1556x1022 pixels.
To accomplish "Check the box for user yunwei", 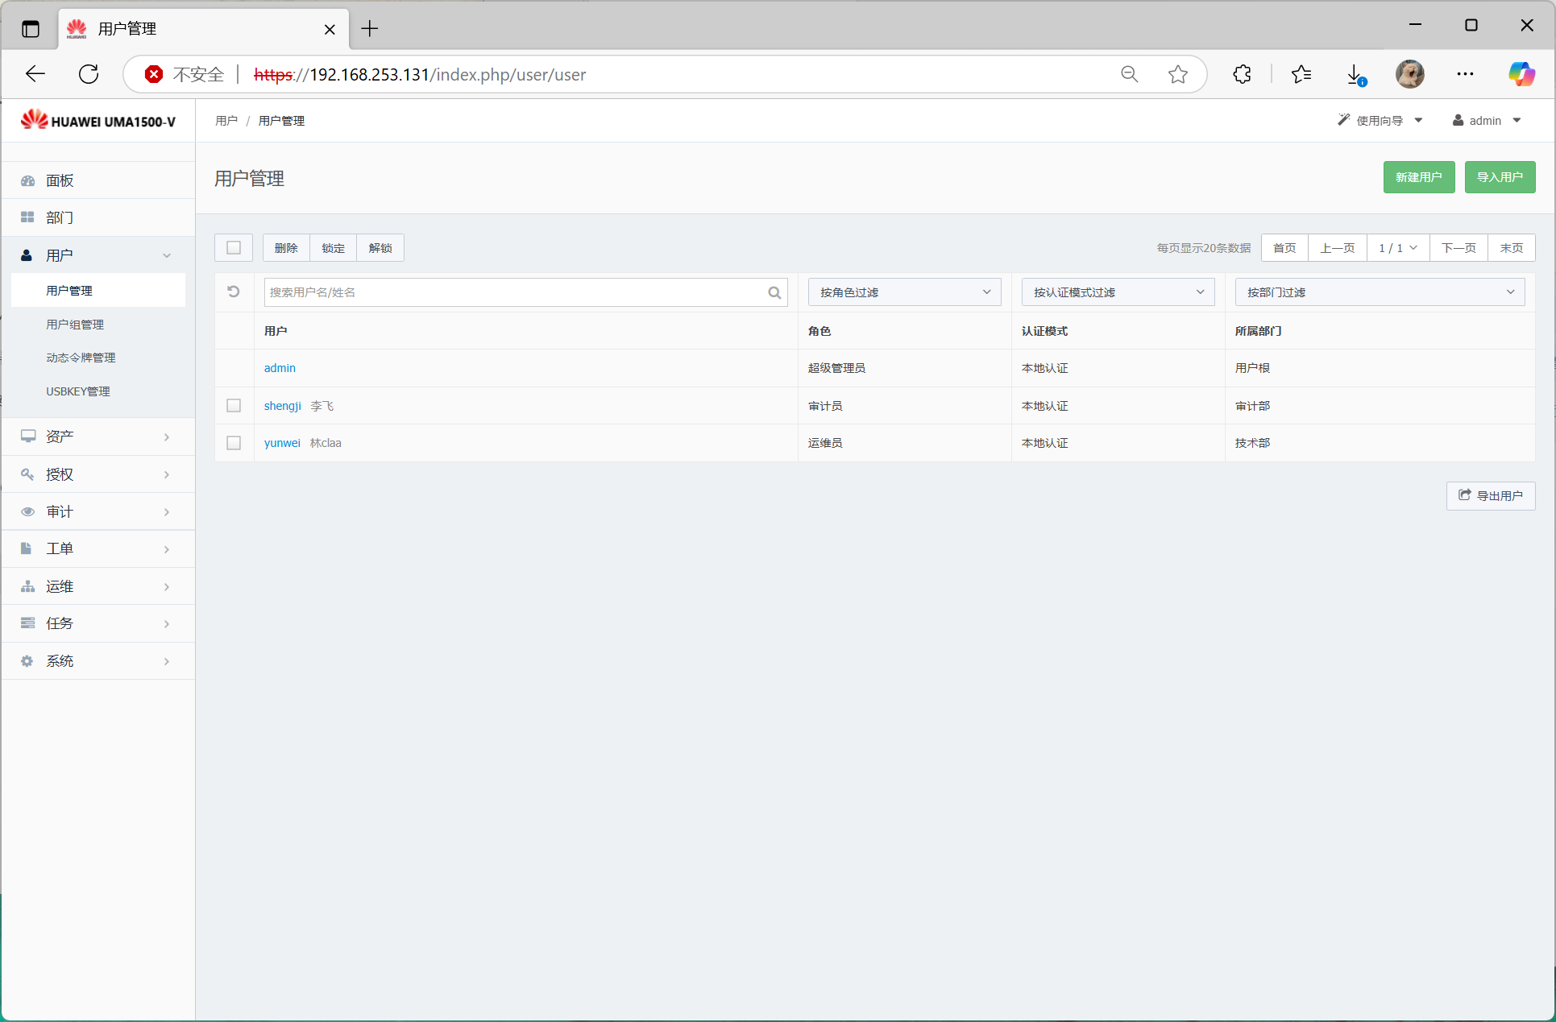I will tap(234, 442).
